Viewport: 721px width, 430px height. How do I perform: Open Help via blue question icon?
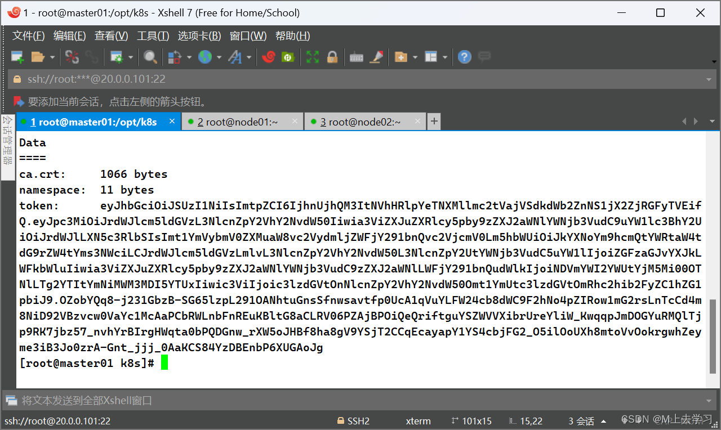(464, 57)
